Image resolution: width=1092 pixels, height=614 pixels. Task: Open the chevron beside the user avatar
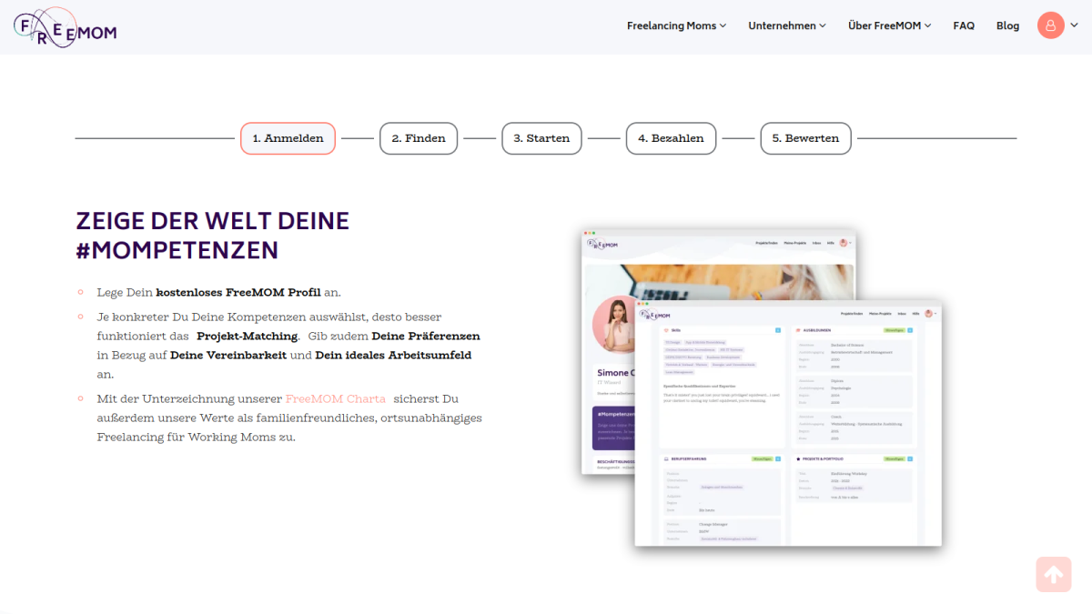1075,25
